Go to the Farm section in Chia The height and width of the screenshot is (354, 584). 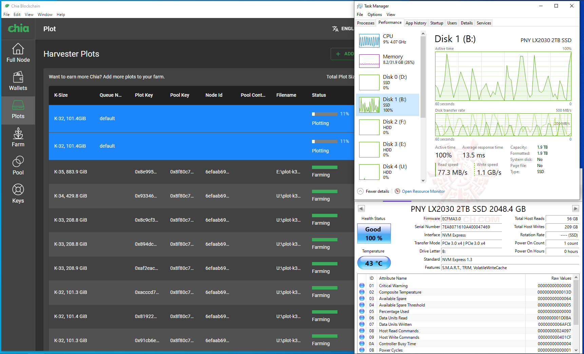[x=18, y=137]
